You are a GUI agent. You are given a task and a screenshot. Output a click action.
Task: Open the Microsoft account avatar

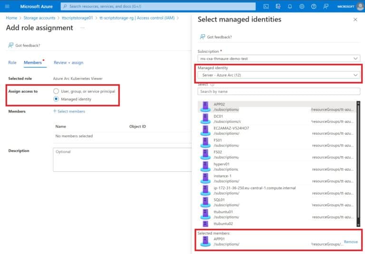[x=360, y=6]
